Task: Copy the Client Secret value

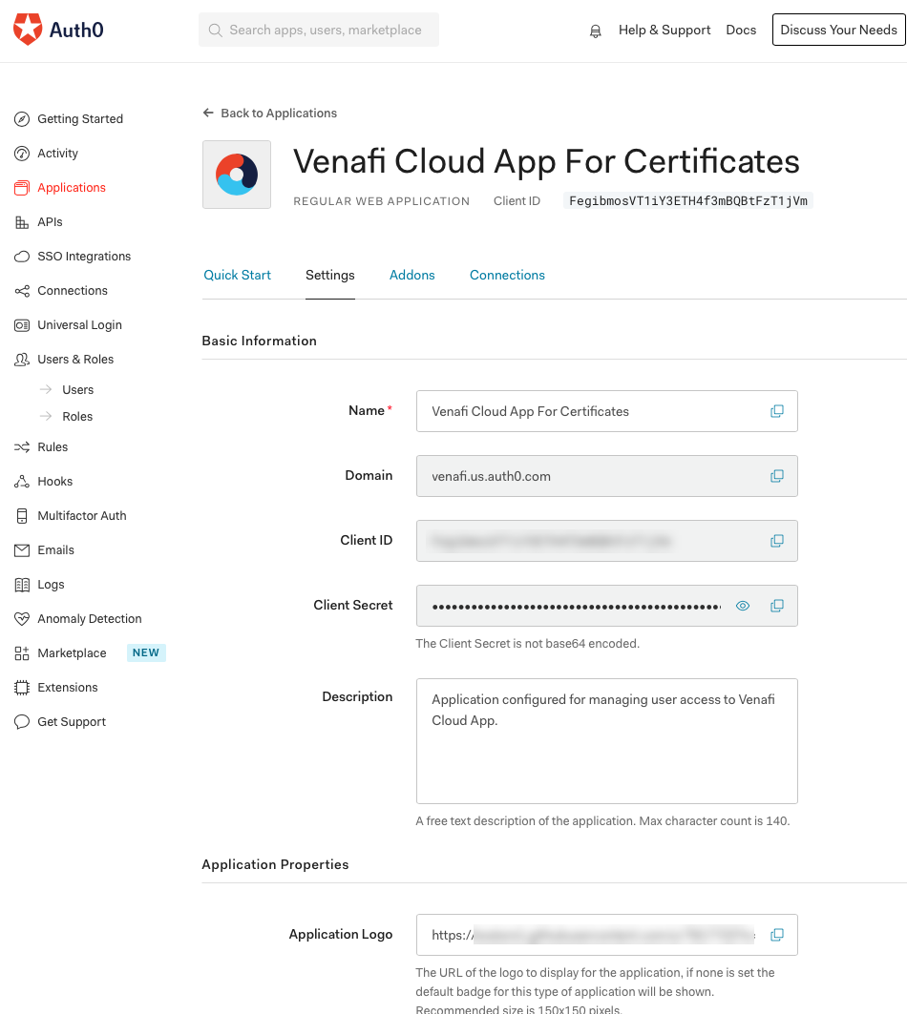Action: point(777,606)
